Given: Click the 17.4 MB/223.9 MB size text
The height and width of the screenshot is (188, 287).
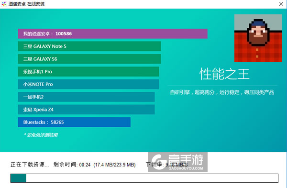Looking at the screenshot, I should click(115, 165).
